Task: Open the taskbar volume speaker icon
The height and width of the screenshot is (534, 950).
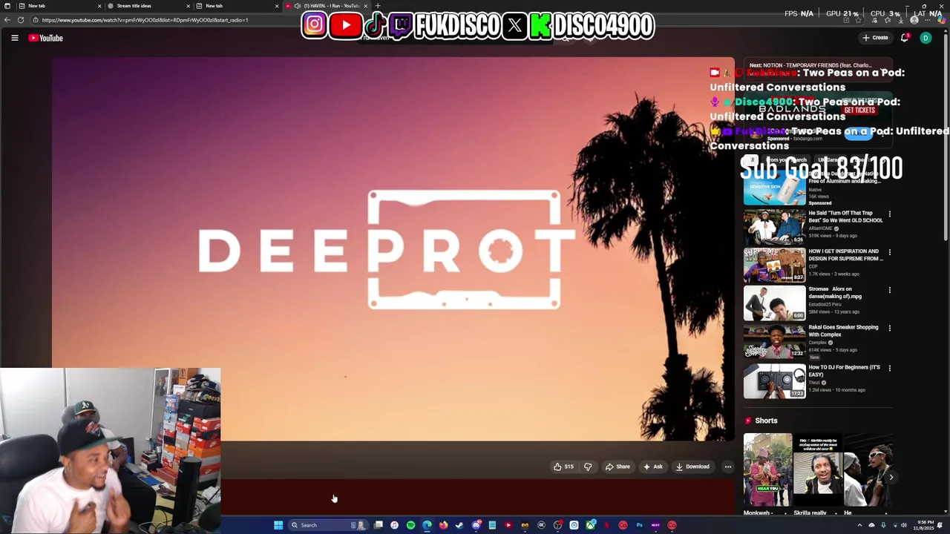Action: 903,525
